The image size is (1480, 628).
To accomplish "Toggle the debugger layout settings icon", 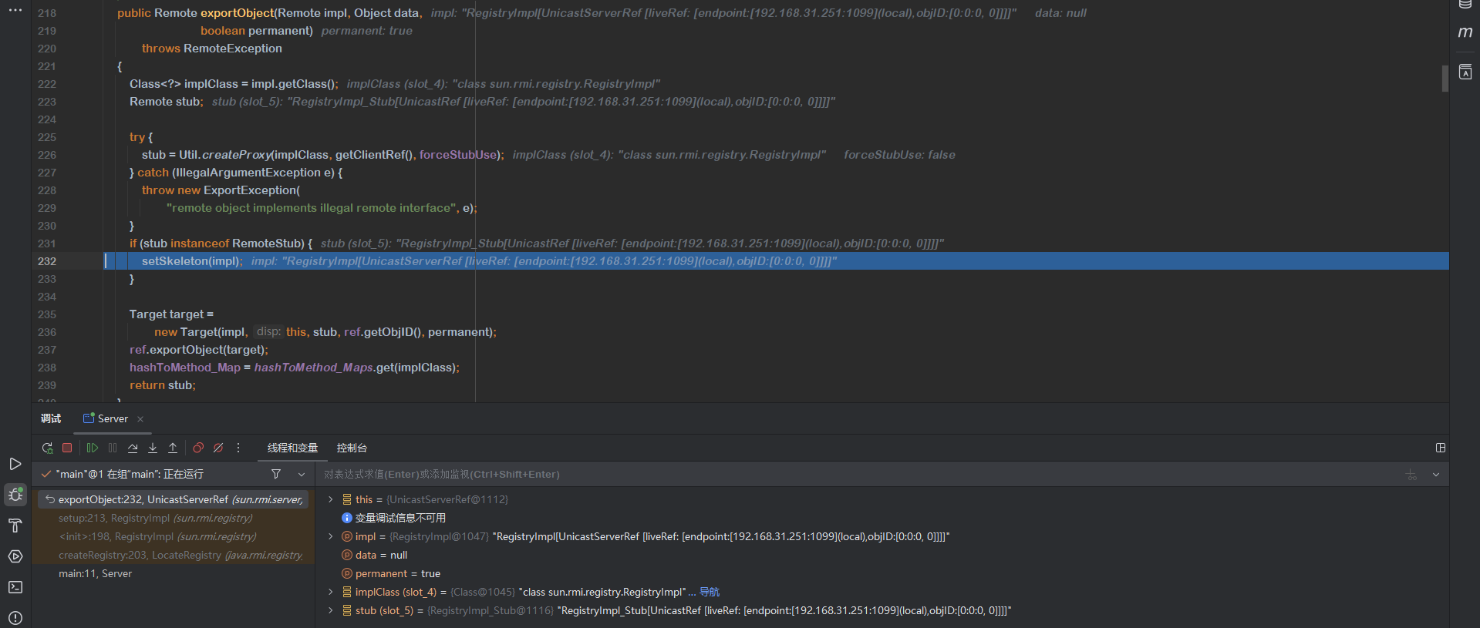I will click(x=1440, y=448).
